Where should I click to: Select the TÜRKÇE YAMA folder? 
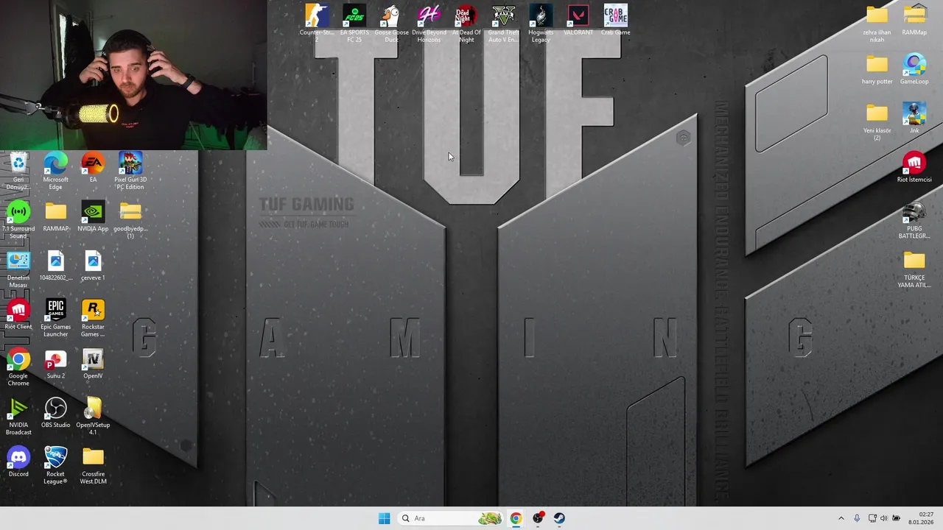point(914,261)
